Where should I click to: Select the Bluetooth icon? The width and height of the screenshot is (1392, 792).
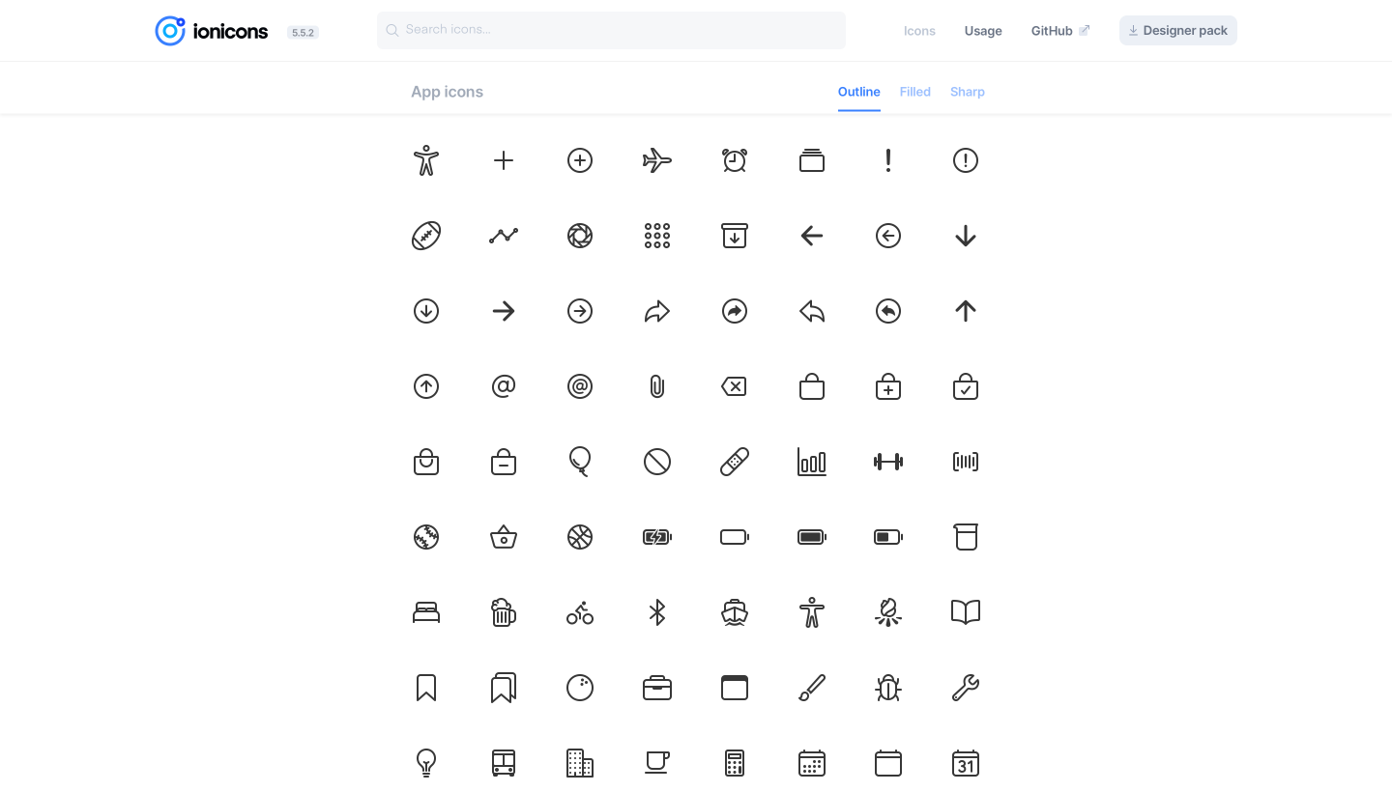[657, 612]
